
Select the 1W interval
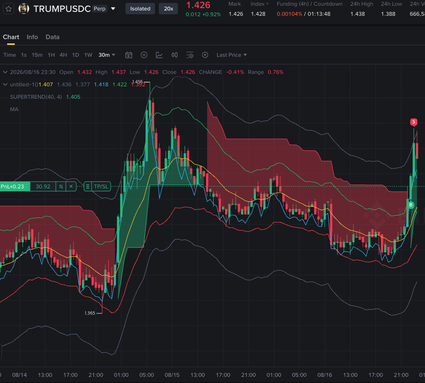88,55
